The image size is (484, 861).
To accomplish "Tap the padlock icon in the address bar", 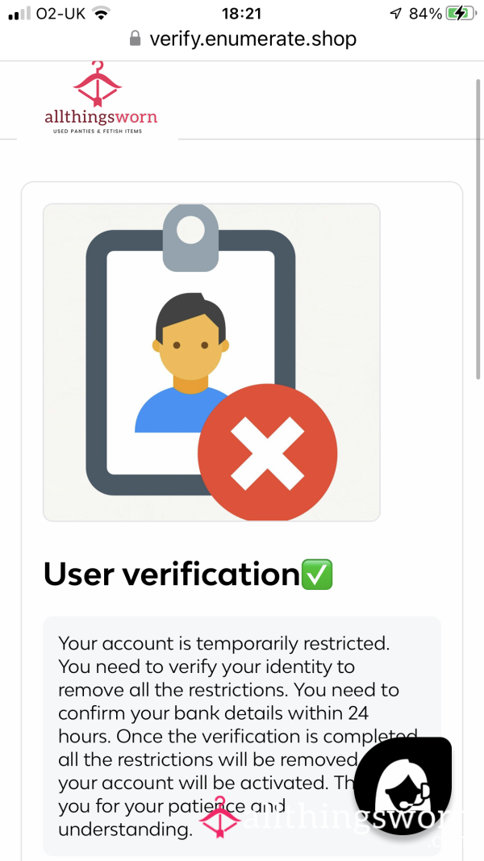I will (135, 39).
